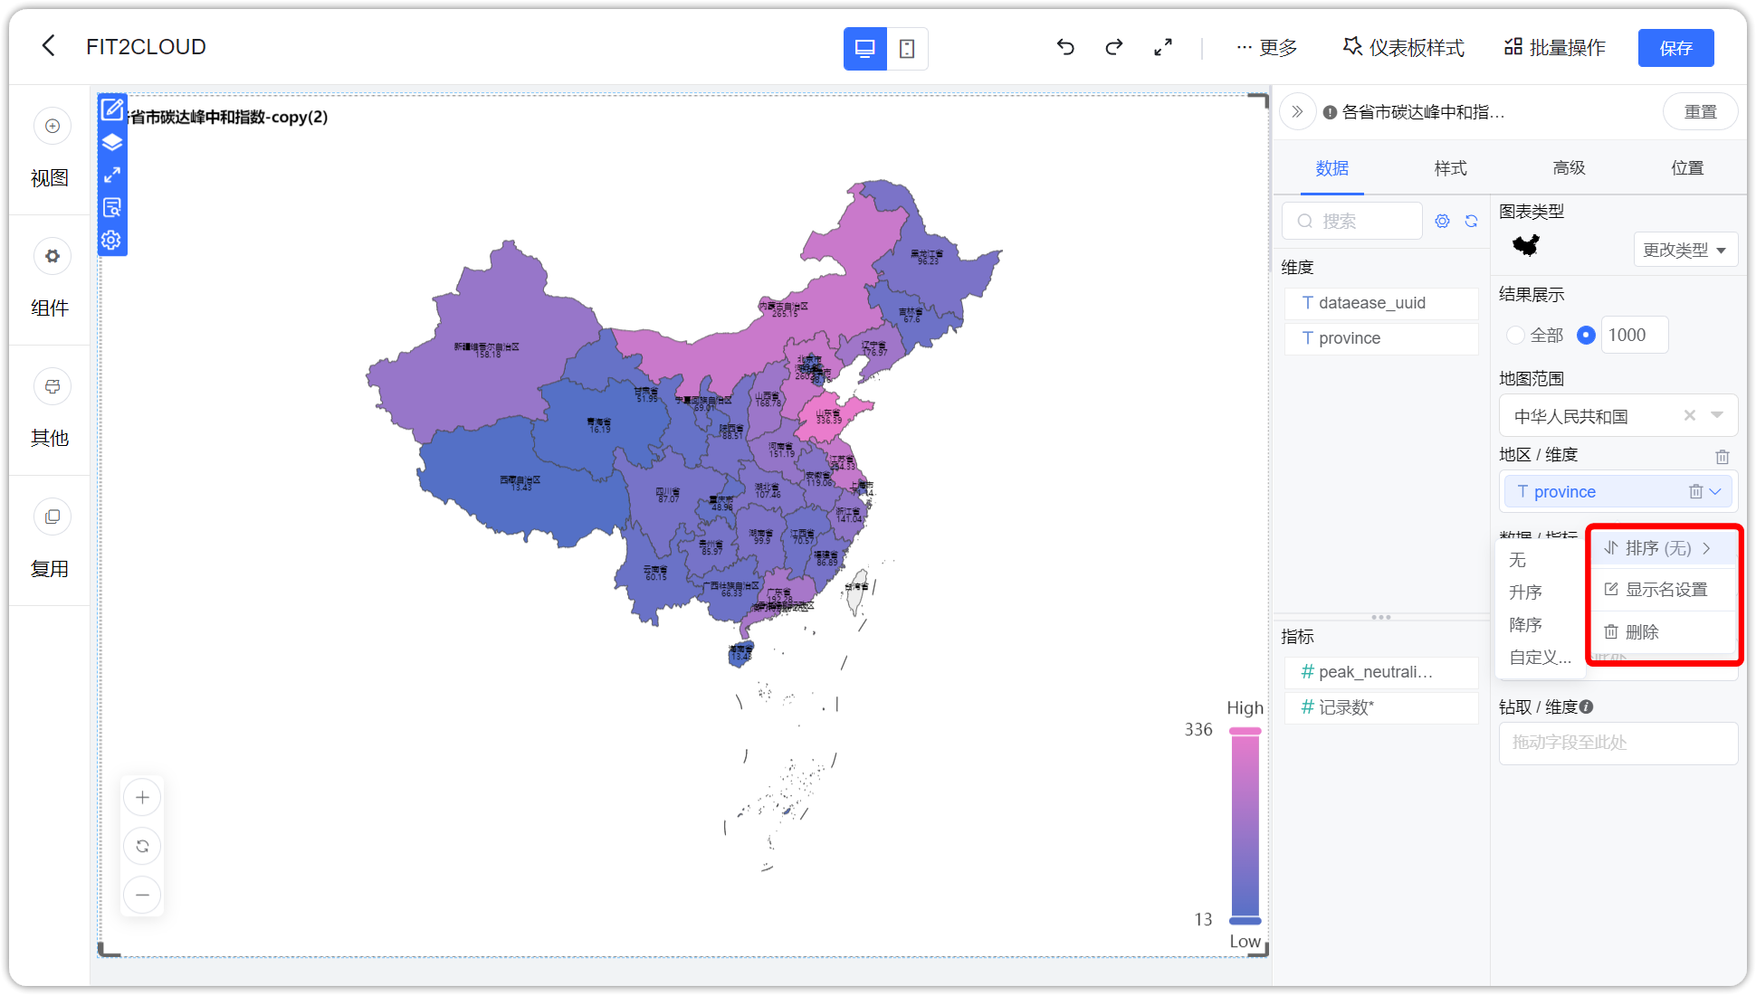Click the 拖动字段至此处 drop field
Image resolution: width=1756 pixels, height=995 pixels.
point(1618,743)
